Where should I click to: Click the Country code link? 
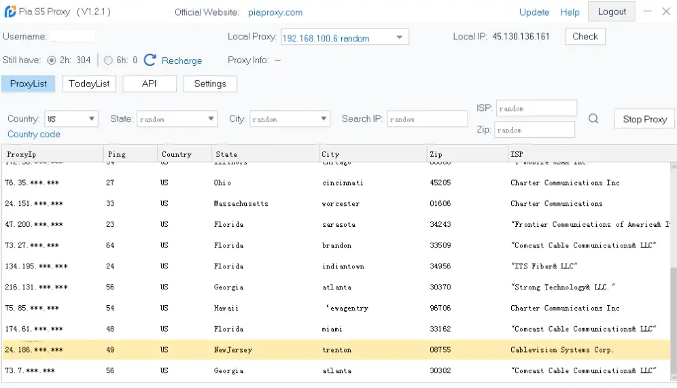point(34,135)
